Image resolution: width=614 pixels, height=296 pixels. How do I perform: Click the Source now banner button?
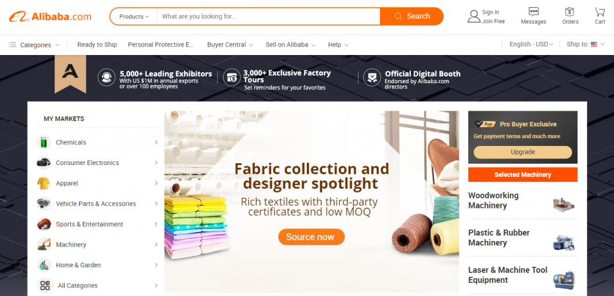coord(311,237)
